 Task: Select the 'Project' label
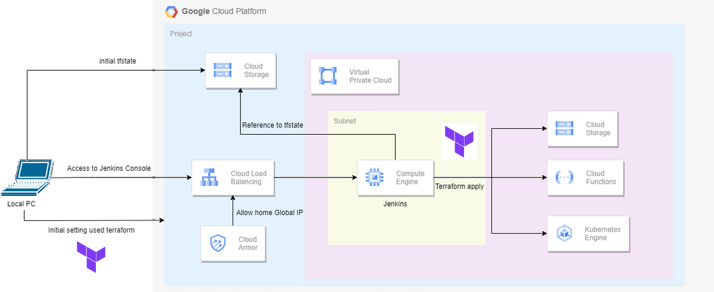pos(181,34)
